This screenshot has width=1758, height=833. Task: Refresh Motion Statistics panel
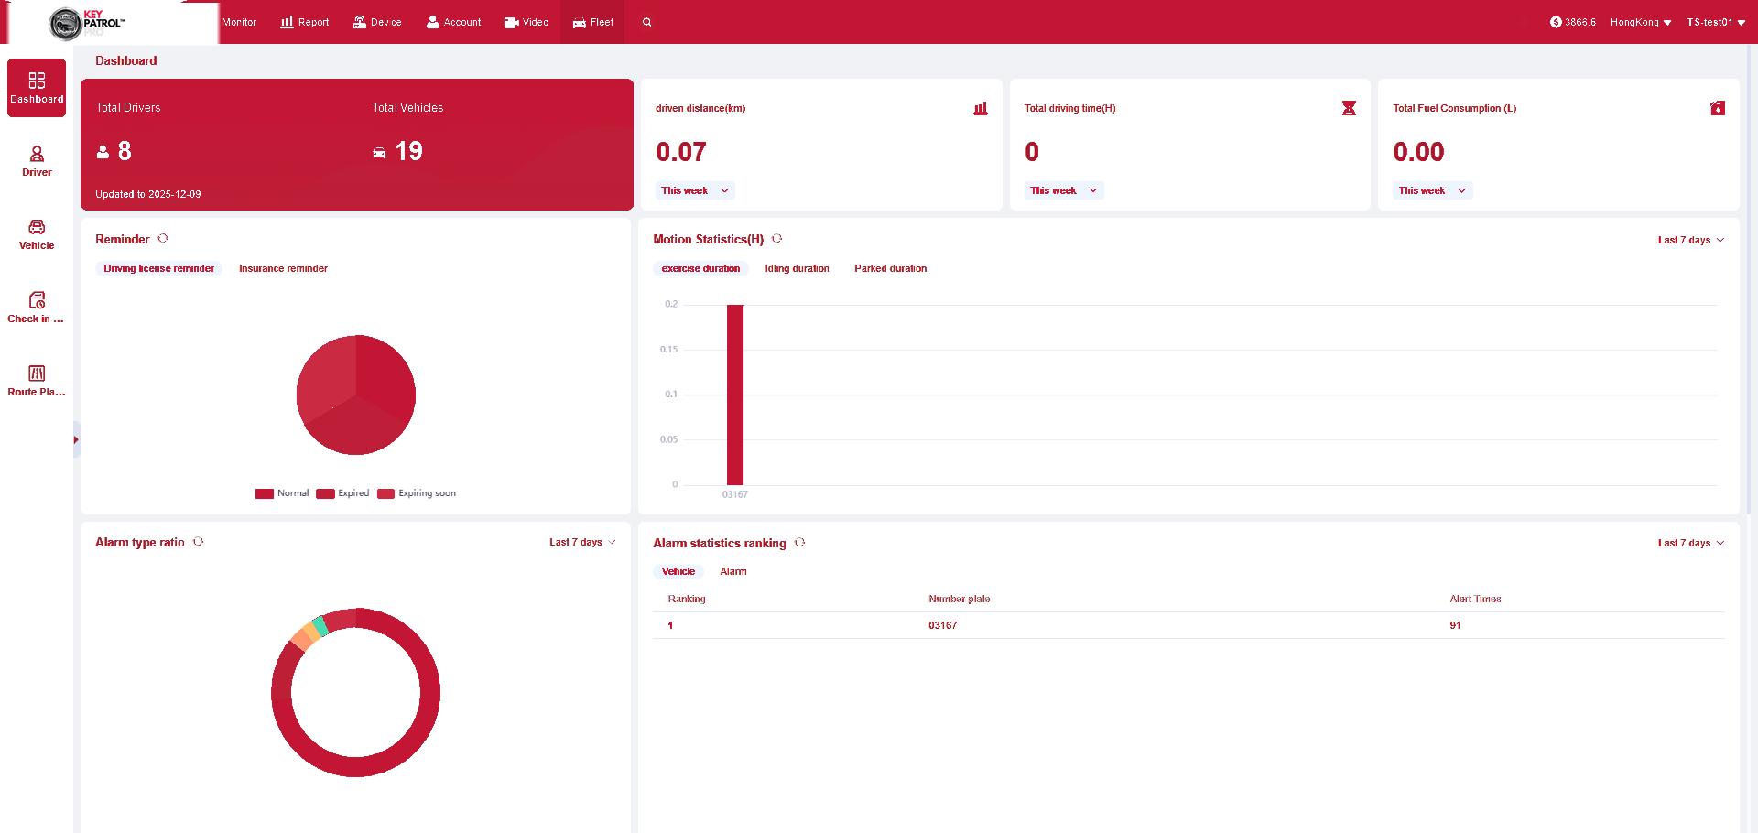776,238
